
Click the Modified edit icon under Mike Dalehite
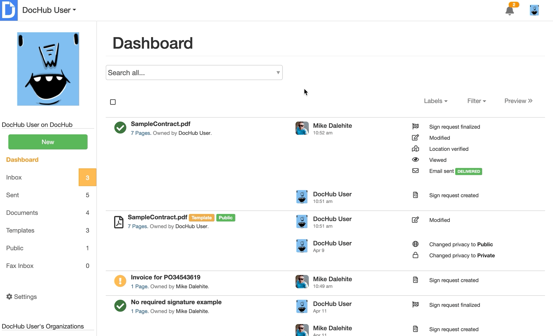[415, 138]
